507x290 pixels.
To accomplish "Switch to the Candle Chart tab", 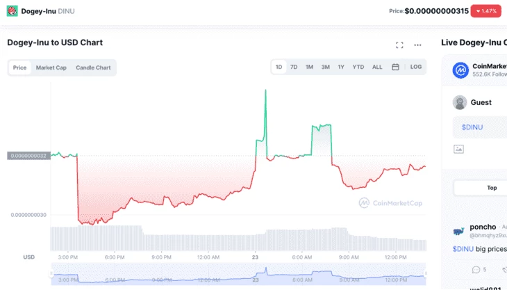I will pyautogui.click(x=93, y=67).
